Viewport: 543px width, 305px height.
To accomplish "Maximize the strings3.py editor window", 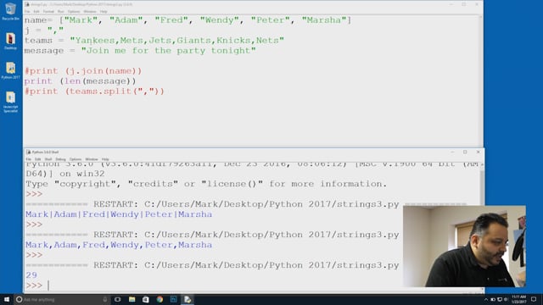I will 464,4.
